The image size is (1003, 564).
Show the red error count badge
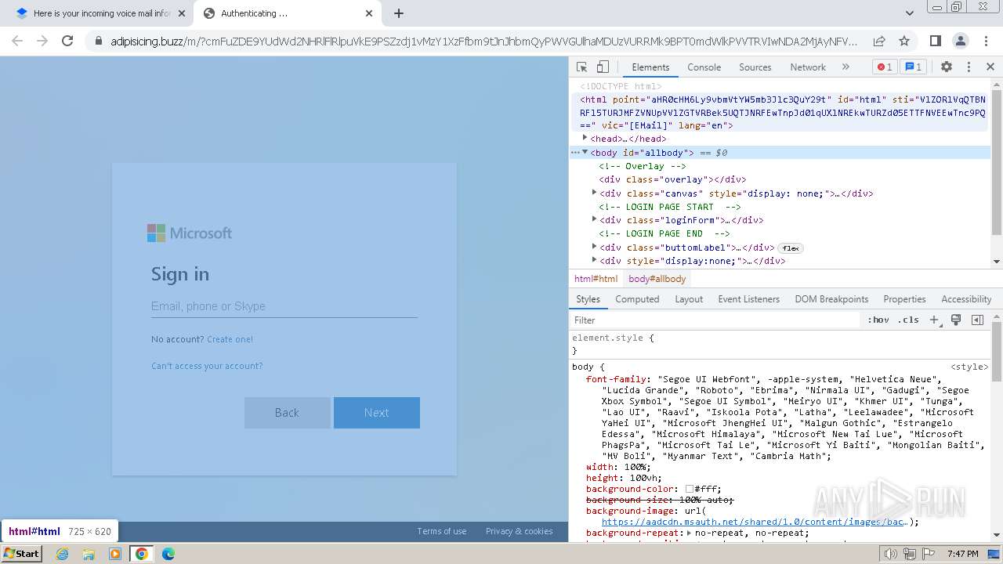tap(885, 67)
